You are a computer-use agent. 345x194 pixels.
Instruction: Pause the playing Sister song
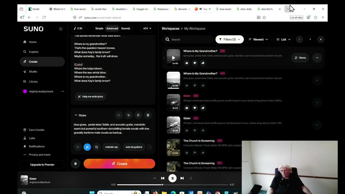pyautogui.click(x=172, y=178)
